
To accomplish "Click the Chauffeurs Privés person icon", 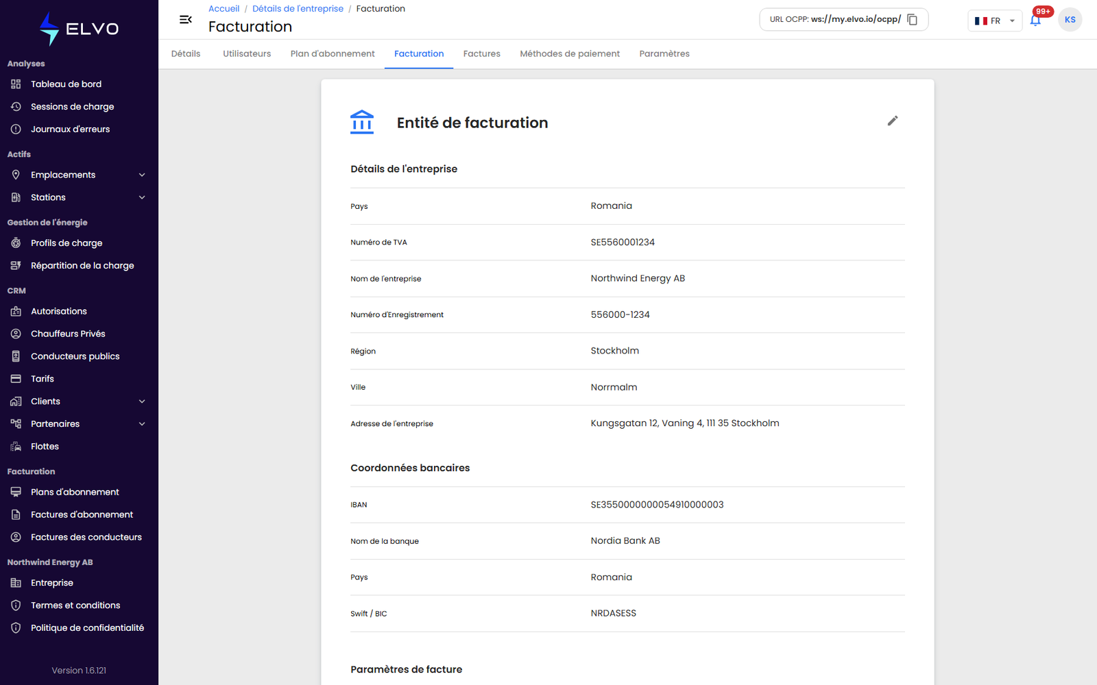I will 16,334.
